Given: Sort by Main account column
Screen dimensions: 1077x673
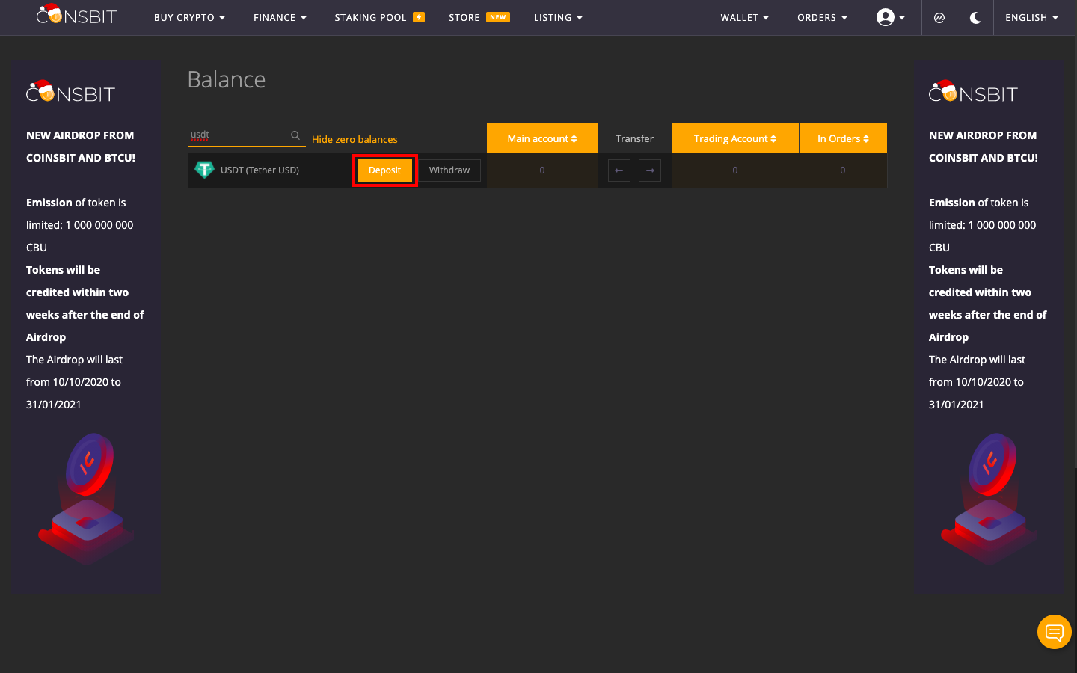Looking at the screenshot, I should 542,138.
